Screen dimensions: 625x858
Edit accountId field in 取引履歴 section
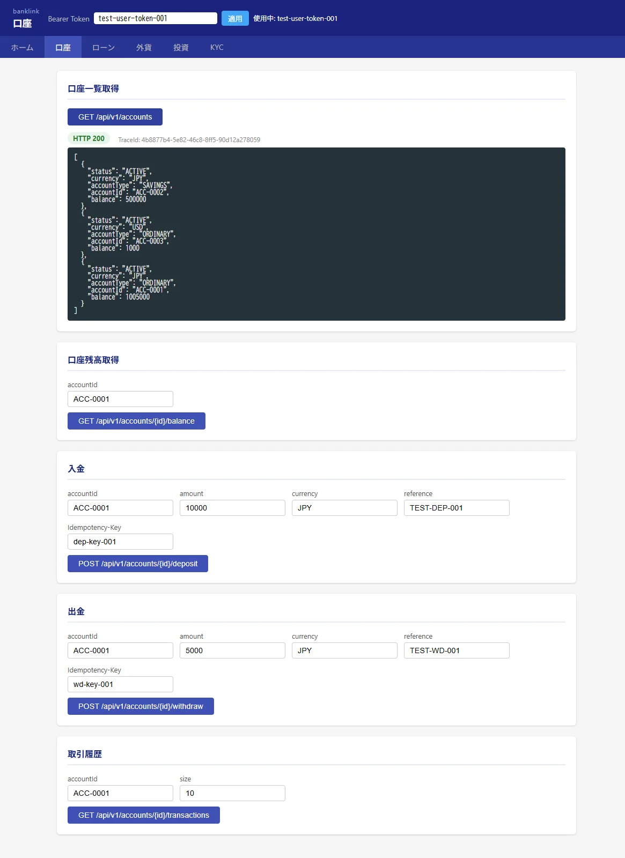[120, 793]
